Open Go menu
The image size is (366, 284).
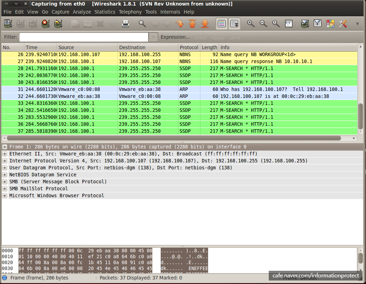pyautogui.click(x=45, y=12)
